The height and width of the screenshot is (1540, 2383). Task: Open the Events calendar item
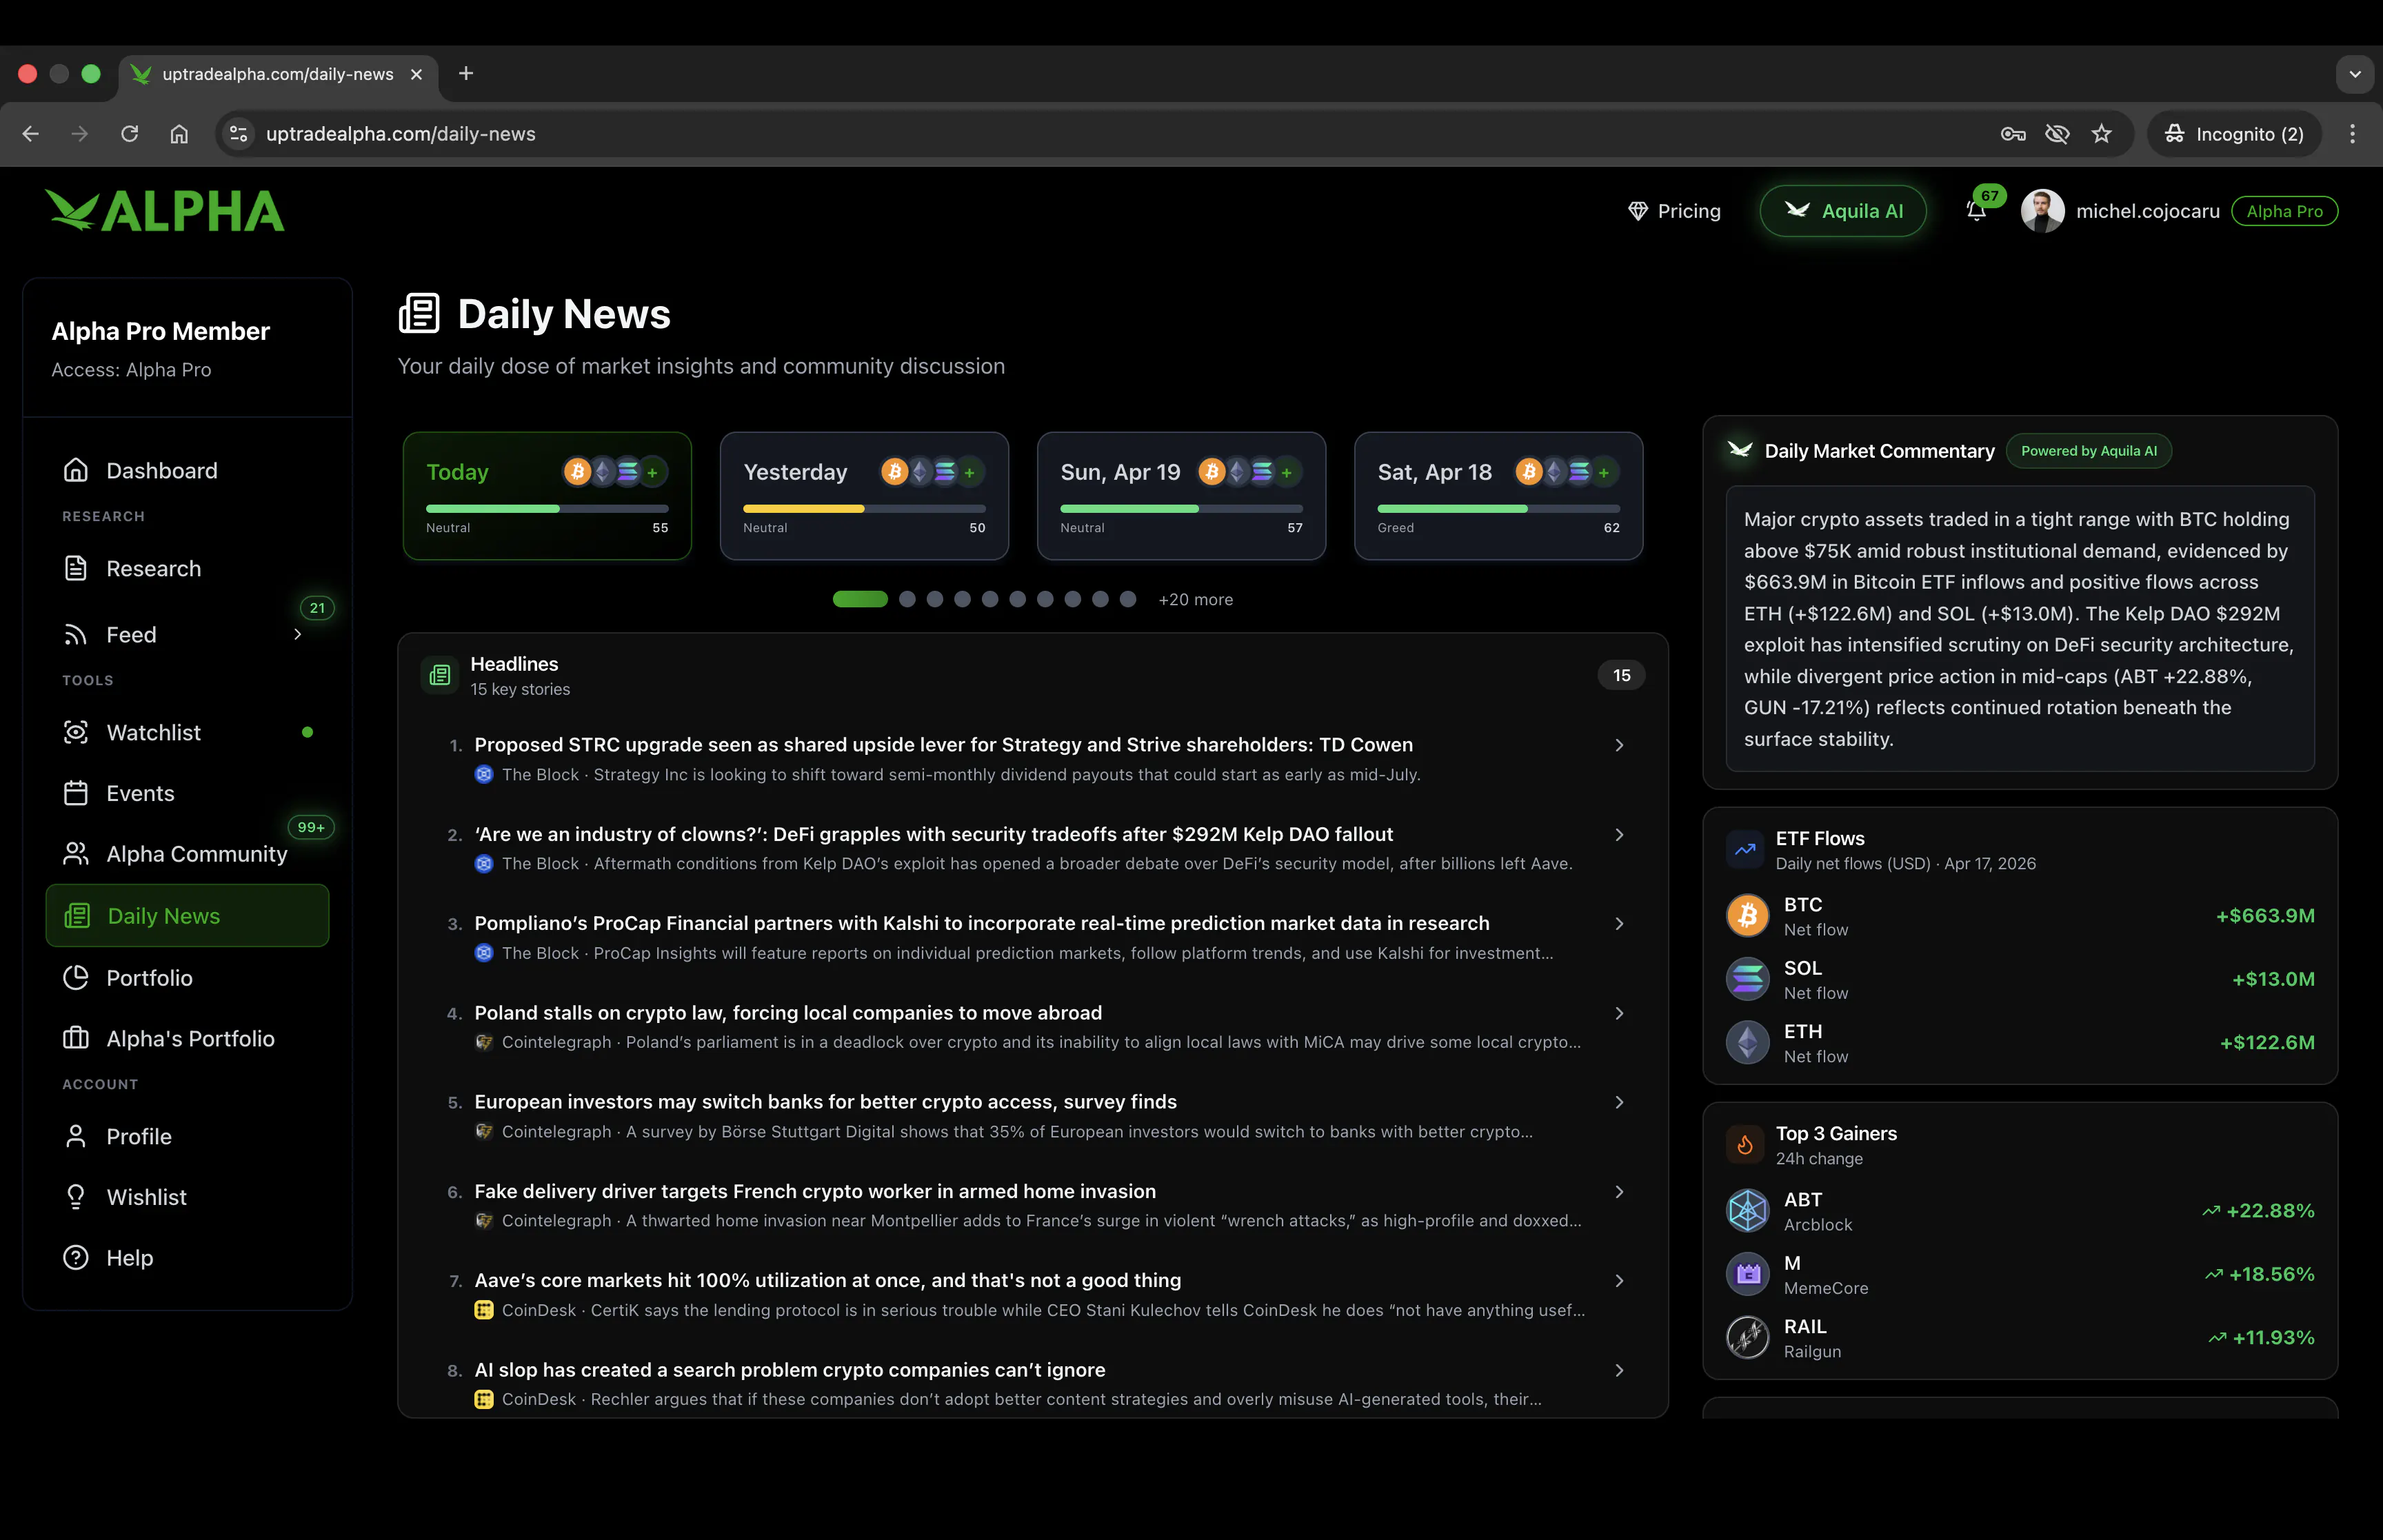coord(187,793)
